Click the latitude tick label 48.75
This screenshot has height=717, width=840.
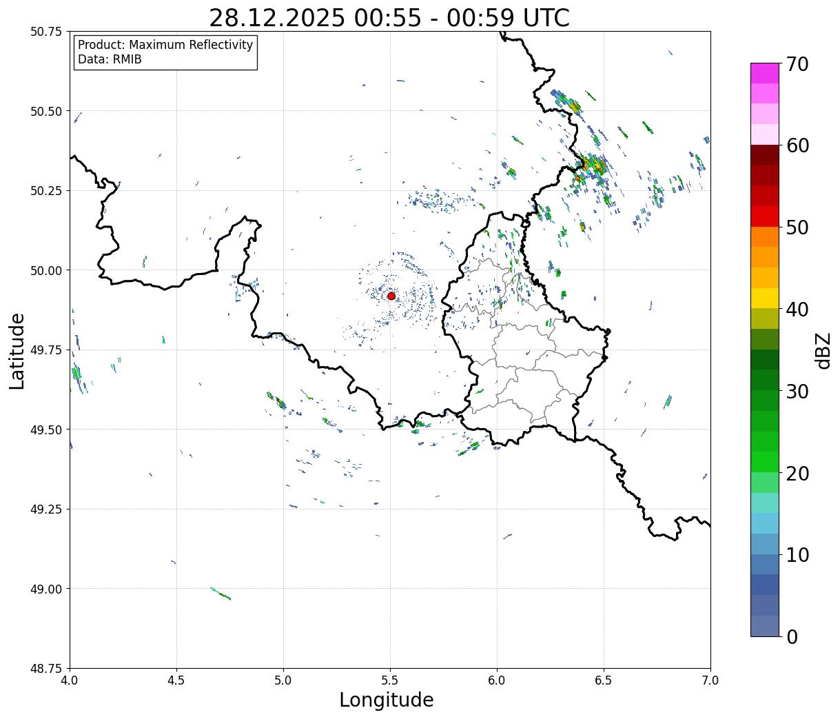click(46, 669)
